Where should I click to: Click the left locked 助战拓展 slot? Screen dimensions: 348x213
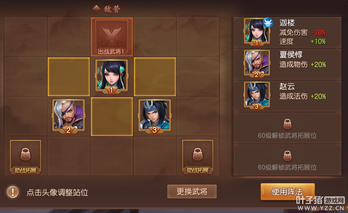(x=25, y=157)
